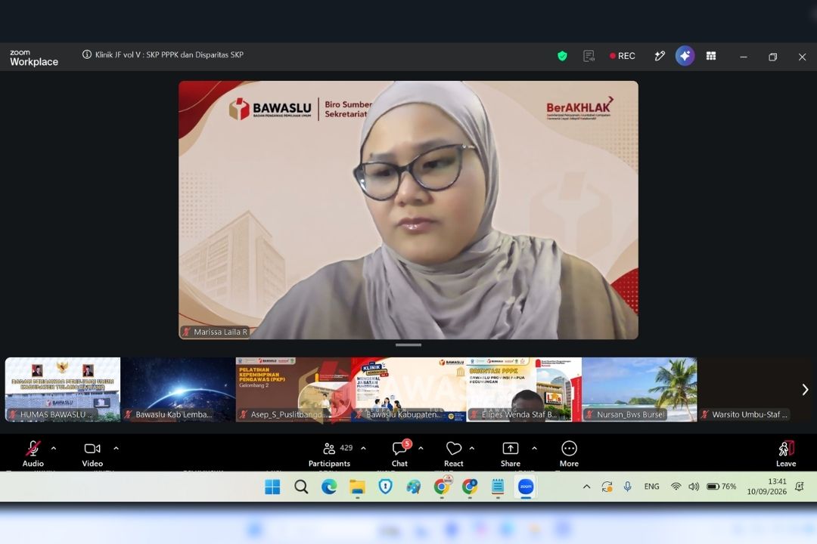The image size is (817, 544).
Task: Open the More options menu
Action: [x=569, y=453]
